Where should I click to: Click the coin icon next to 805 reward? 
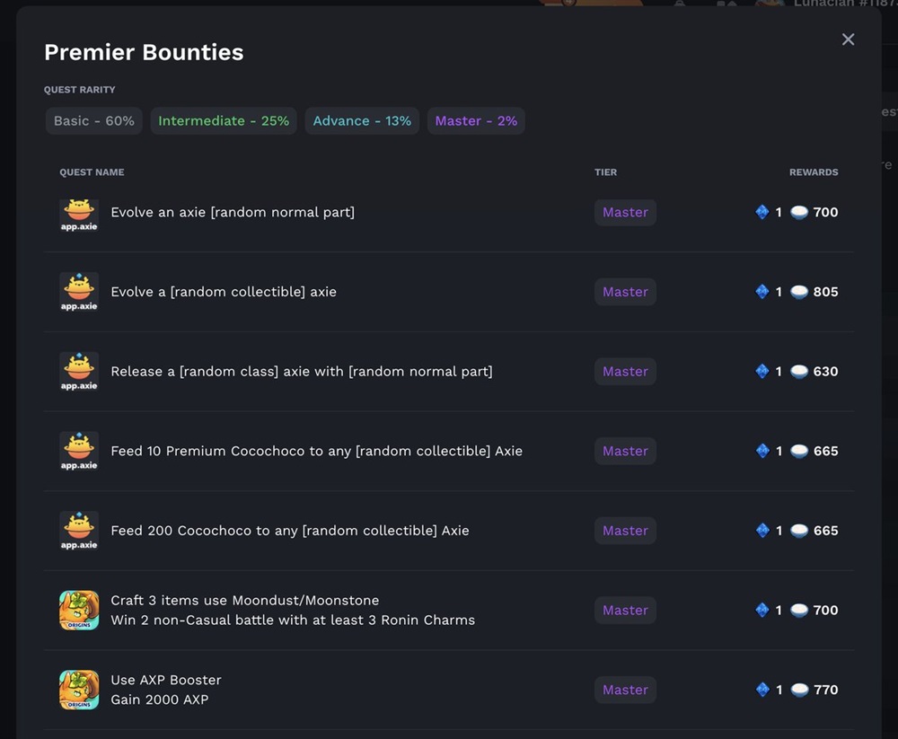tap(799, 292)
